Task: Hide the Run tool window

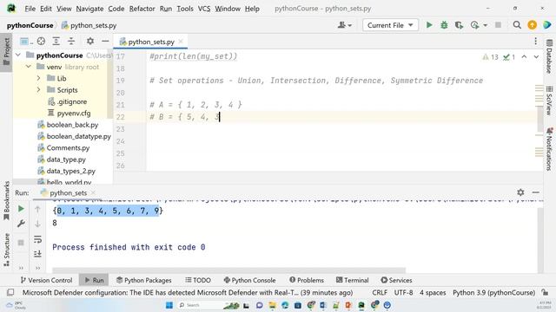Action: (536, 192)
